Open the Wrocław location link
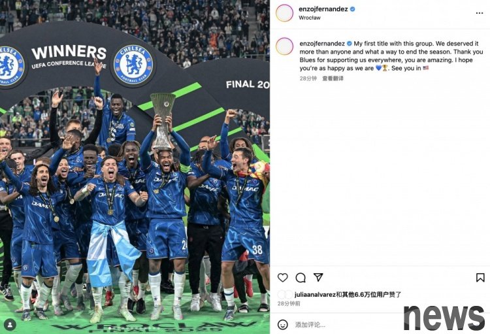This screenshot has width=490, height=334. click(x=310, y=18)
